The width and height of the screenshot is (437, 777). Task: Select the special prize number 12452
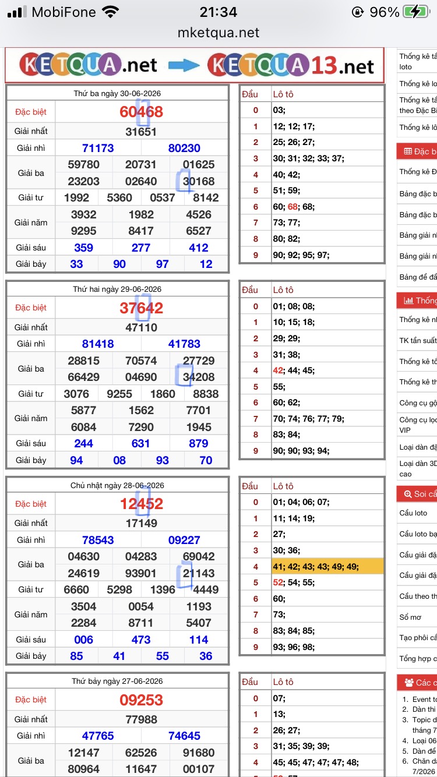pyautogui.click(x=141, y=504)
